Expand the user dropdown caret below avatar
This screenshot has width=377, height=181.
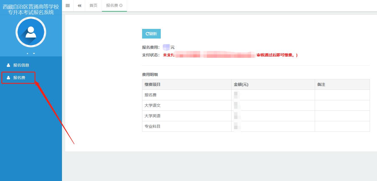tap(34, 54)
